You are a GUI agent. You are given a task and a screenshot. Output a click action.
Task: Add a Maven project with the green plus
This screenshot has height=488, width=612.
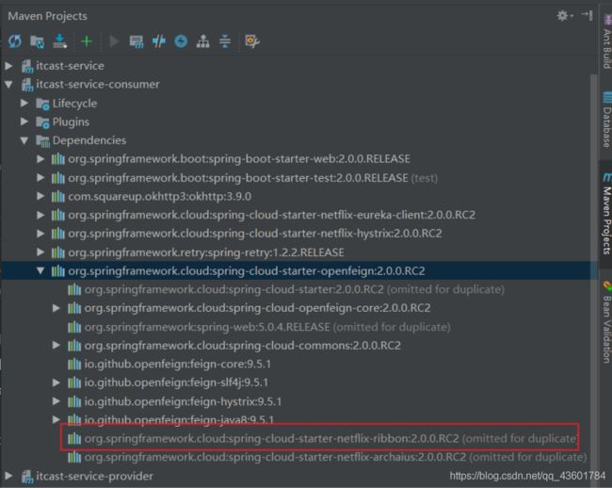[87, 41]
